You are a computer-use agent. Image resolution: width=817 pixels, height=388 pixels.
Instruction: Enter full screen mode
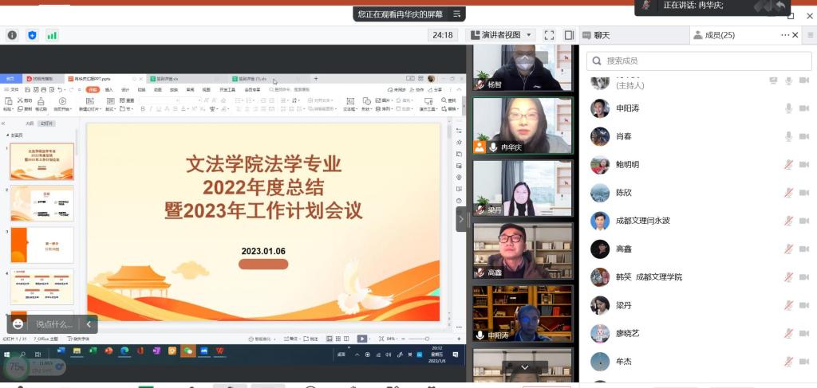tap(549, 35)
